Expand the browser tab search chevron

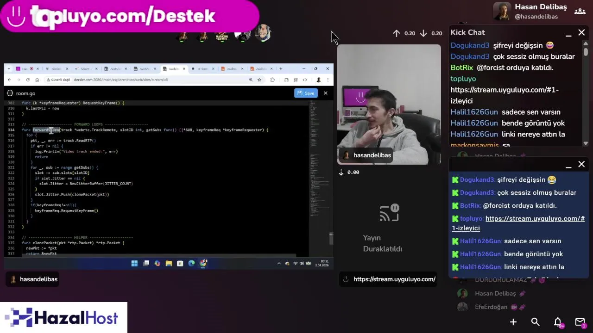pyautogui.click(x=8, y=69)
